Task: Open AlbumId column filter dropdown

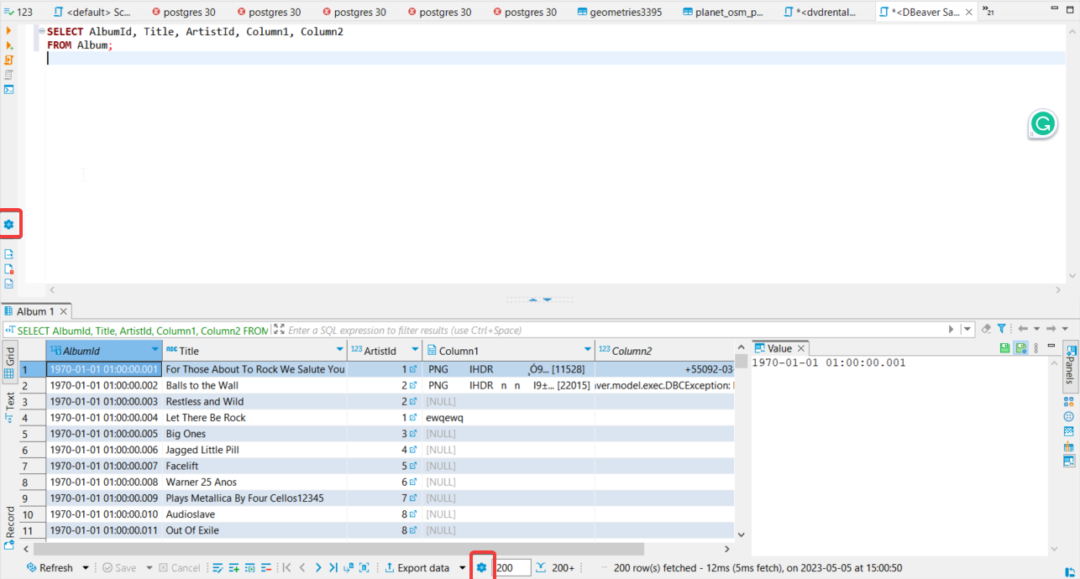Action: 155,350
